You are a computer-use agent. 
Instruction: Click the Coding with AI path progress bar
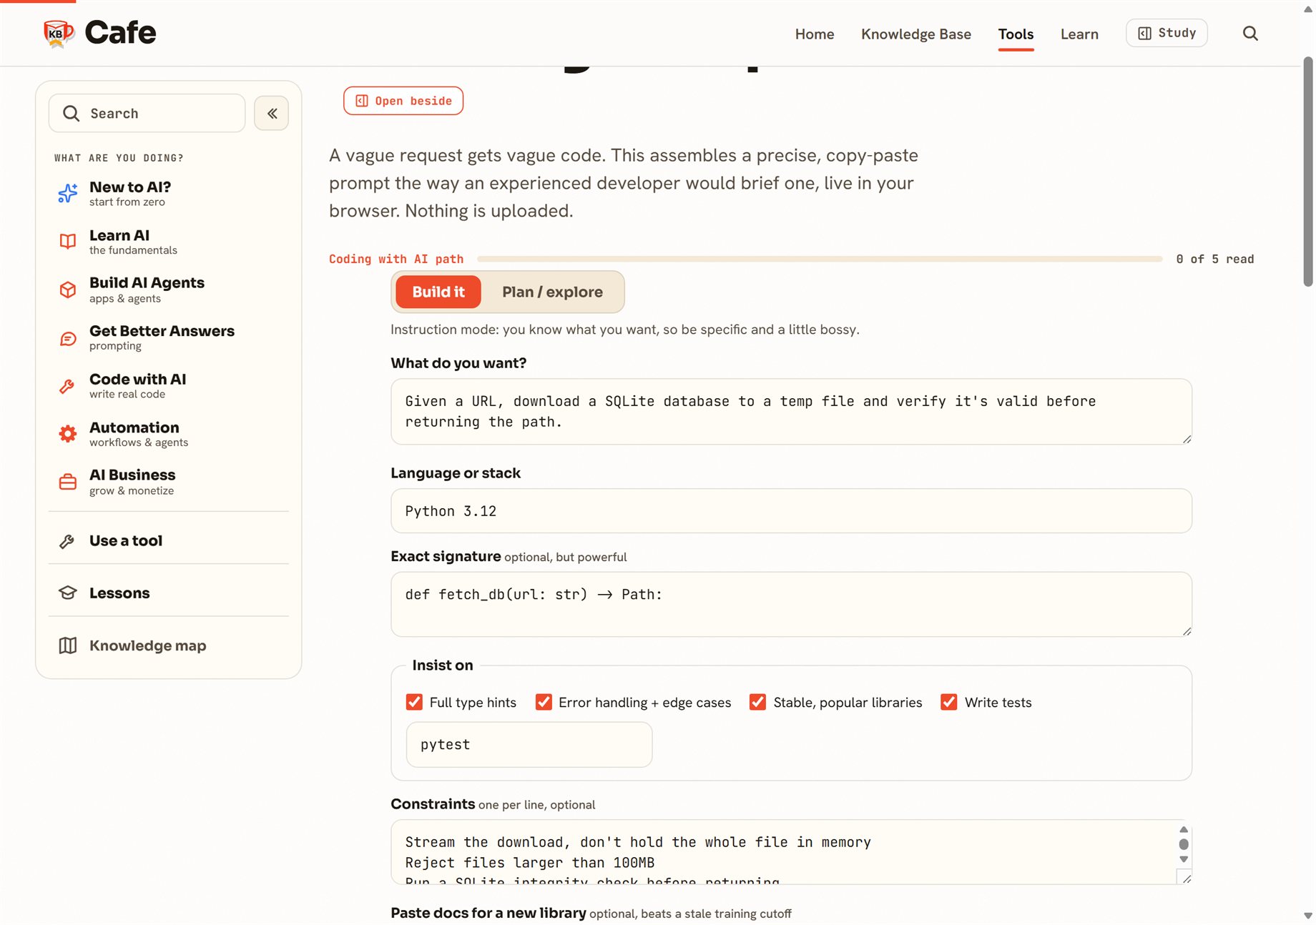tap(820, 259)
